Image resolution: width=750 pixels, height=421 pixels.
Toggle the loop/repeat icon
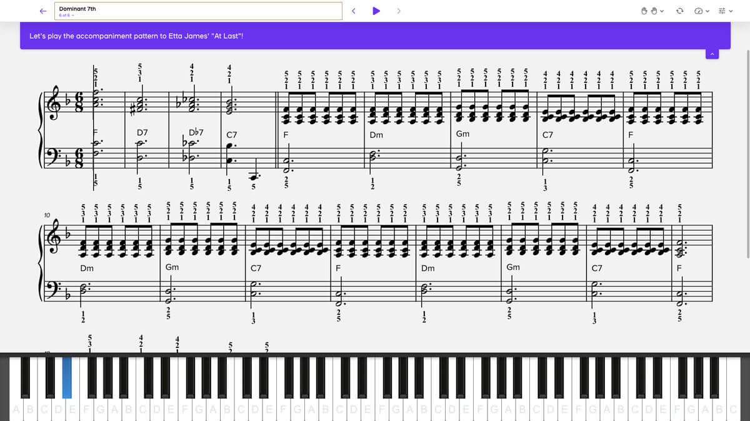680,11
